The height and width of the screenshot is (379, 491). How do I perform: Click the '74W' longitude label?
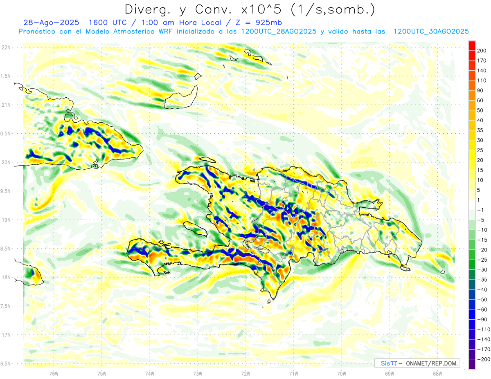149,373
